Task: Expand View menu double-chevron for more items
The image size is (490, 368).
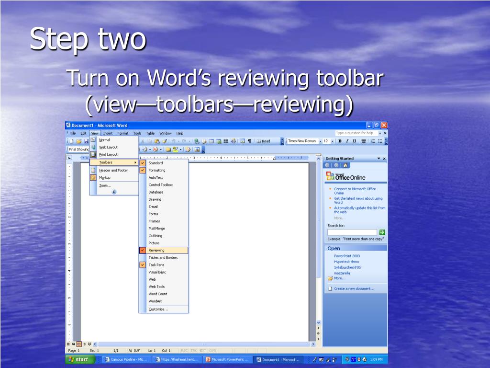Action: (x=114, y=192)
